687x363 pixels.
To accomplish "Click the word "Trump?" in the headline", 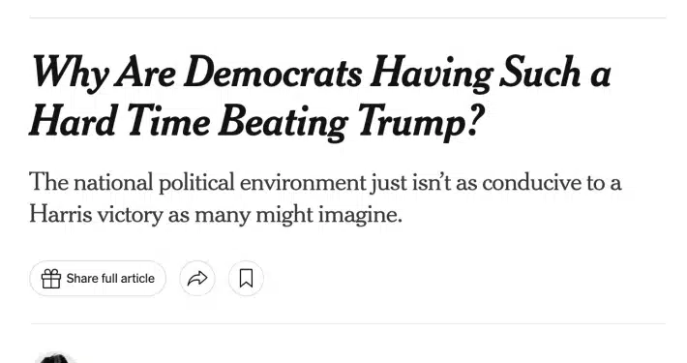I will point(422,123).
